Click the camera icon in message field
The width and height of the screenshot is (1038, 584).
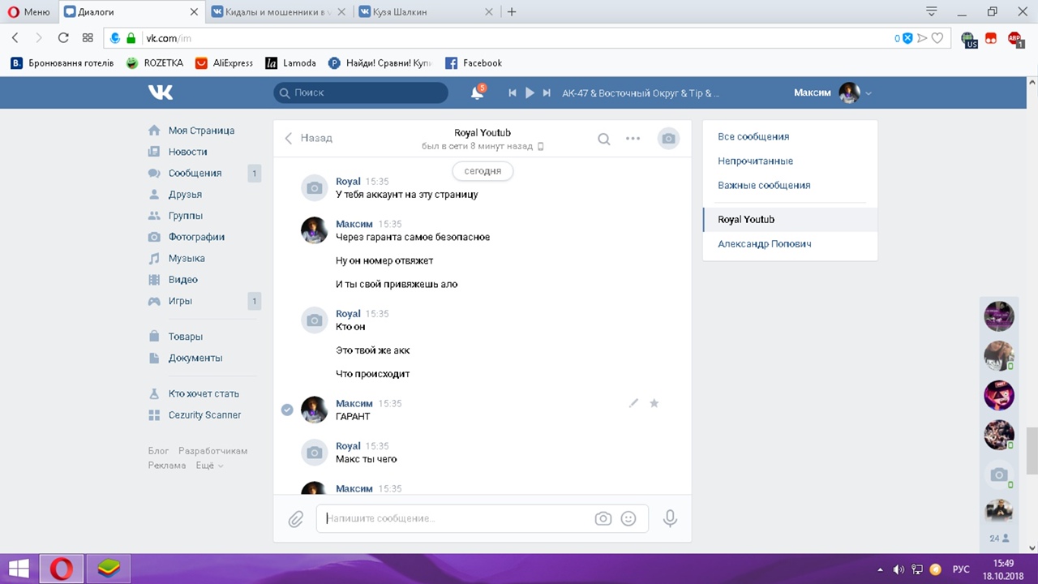pos(603,519)
